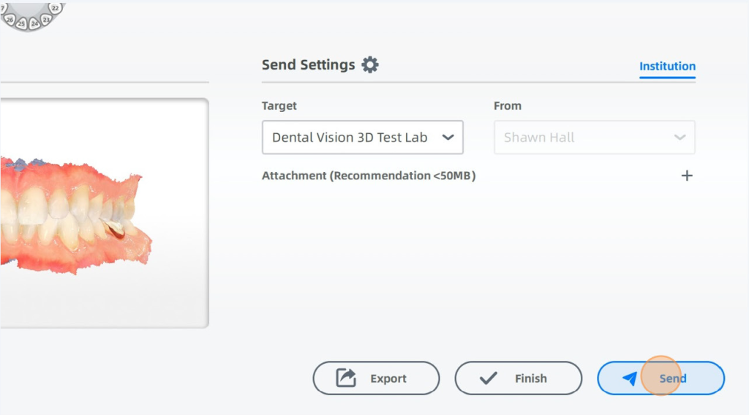Click the Attachment recommendation label
Viewport: 749px width, 415px height.
369,176
